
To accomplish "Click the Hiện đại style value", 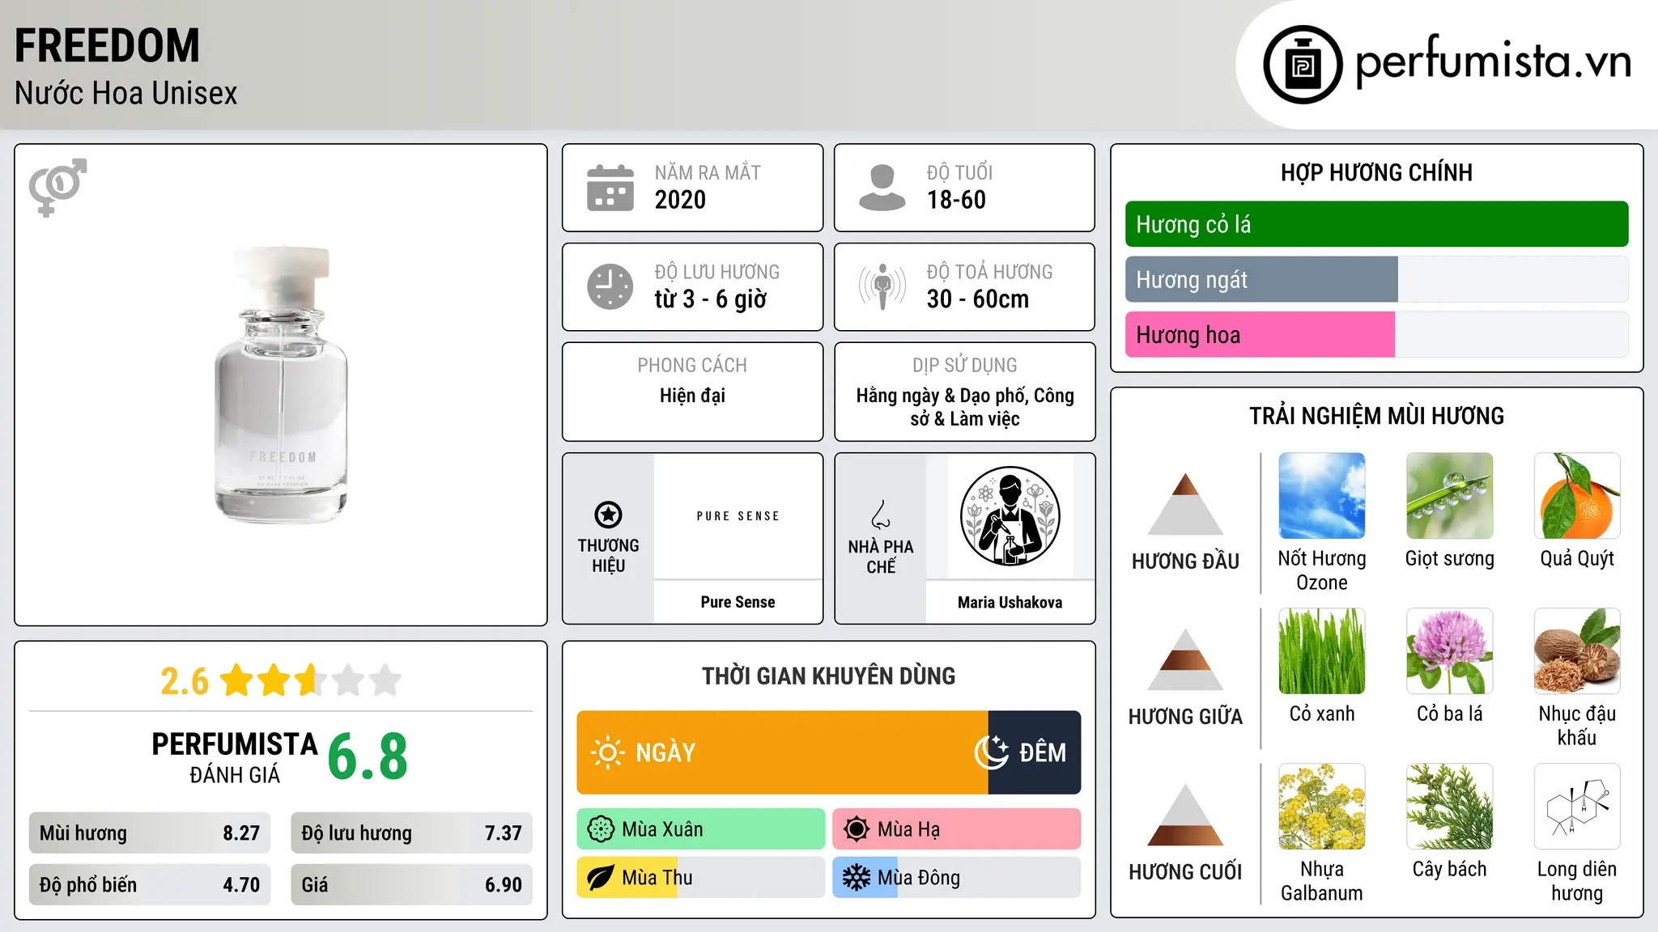I will coord(692,396).
